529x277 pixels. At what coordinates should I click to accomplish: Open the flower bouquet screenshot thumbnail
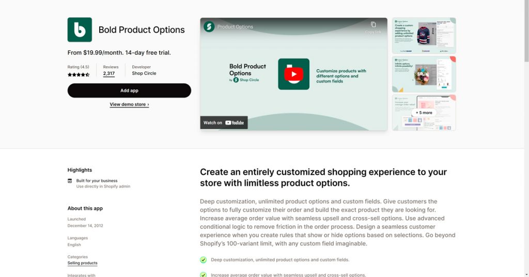pos(424,74)
